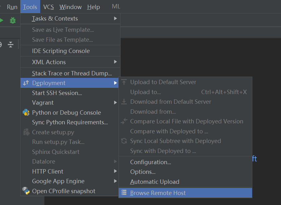Viewport: 281px width, 205px height.
Task: Click the green Run arrow icon
Action: (x=2, y=21)
